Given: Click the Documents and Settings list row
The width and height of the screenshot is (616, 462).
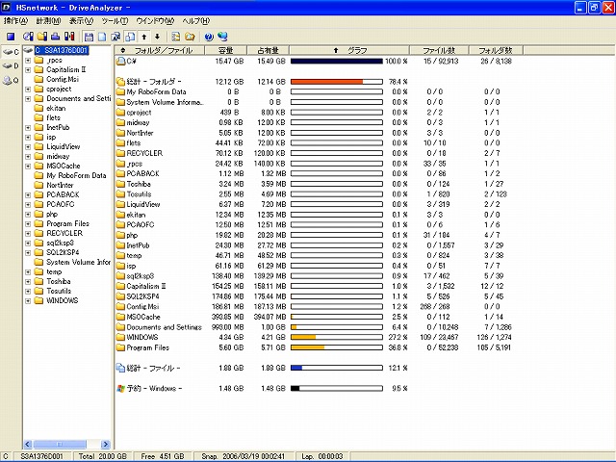Looking at the screenshot, I should pyautogui.click(x=315, y=327).
